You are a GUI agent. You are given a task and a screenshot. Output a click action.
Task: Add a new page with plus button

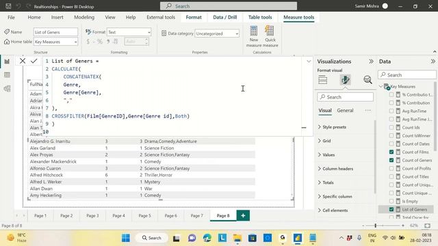243,215
